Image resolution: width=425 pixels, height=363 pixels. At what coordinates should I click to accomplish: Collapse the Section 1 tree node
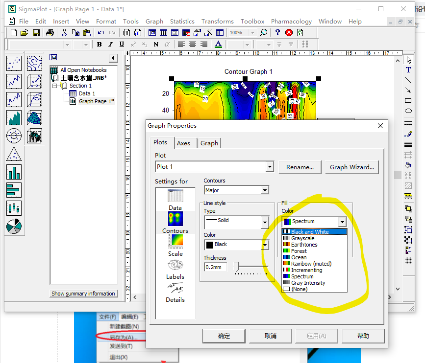point(55,86)
